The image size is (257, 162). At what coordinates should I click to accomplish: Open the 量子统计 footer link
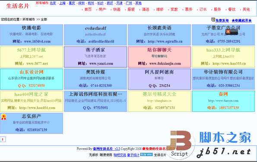click(133, 155)
